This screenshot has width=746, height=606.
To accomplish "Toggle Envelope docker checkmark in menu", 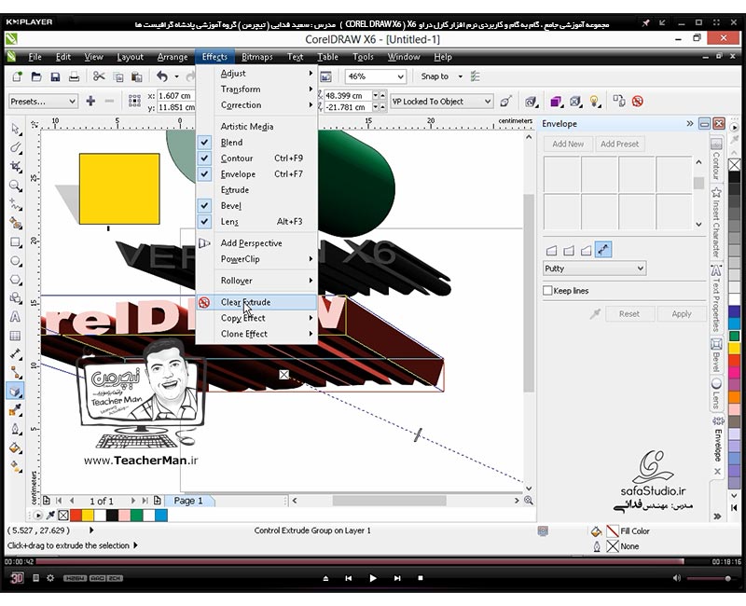I will click(204, 174).
